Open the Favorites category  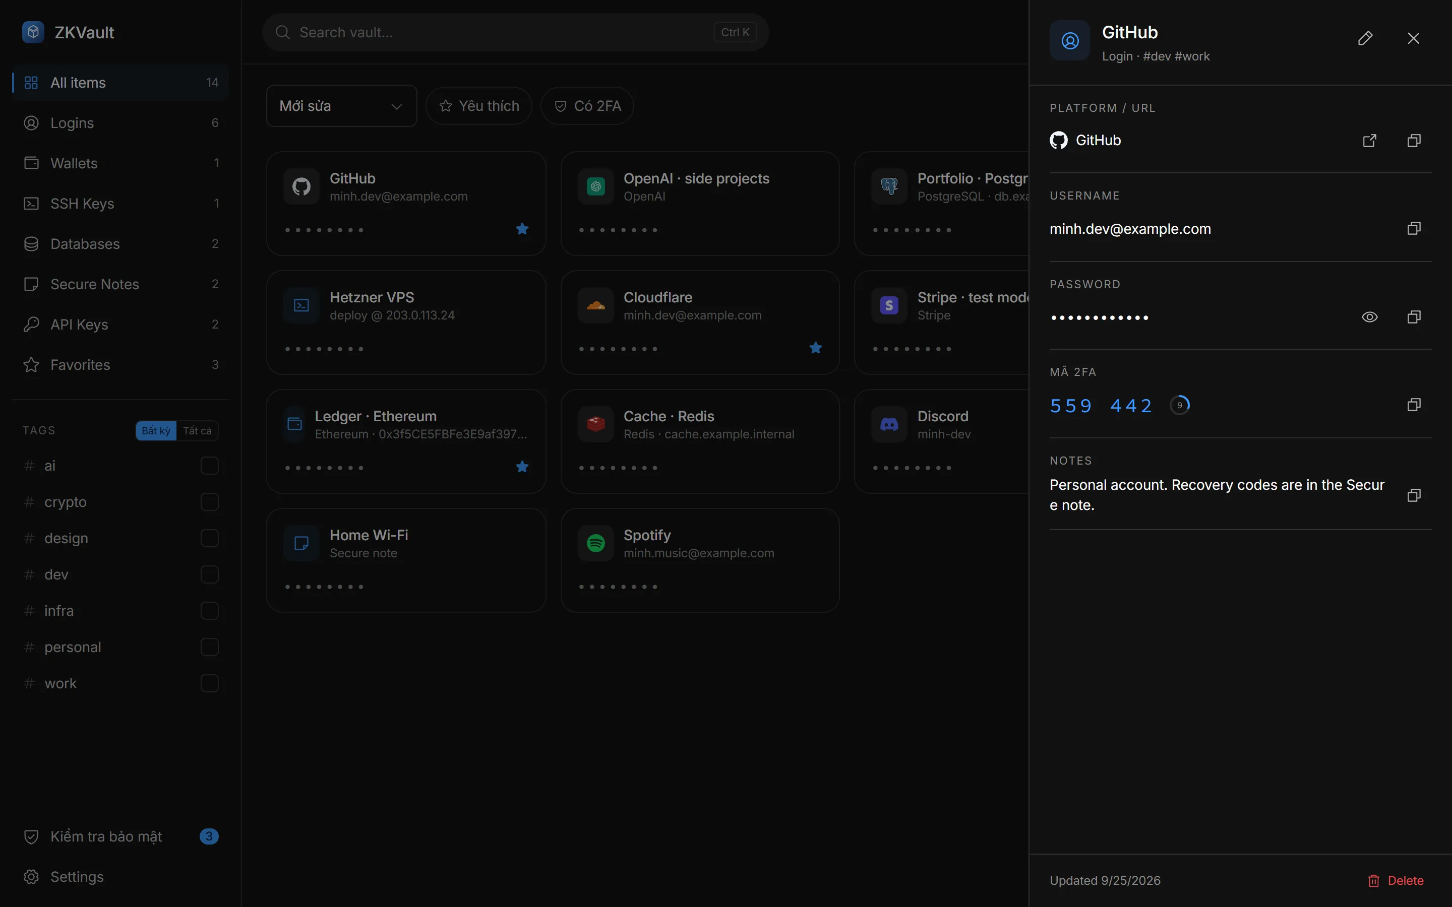tap(120, 365)
